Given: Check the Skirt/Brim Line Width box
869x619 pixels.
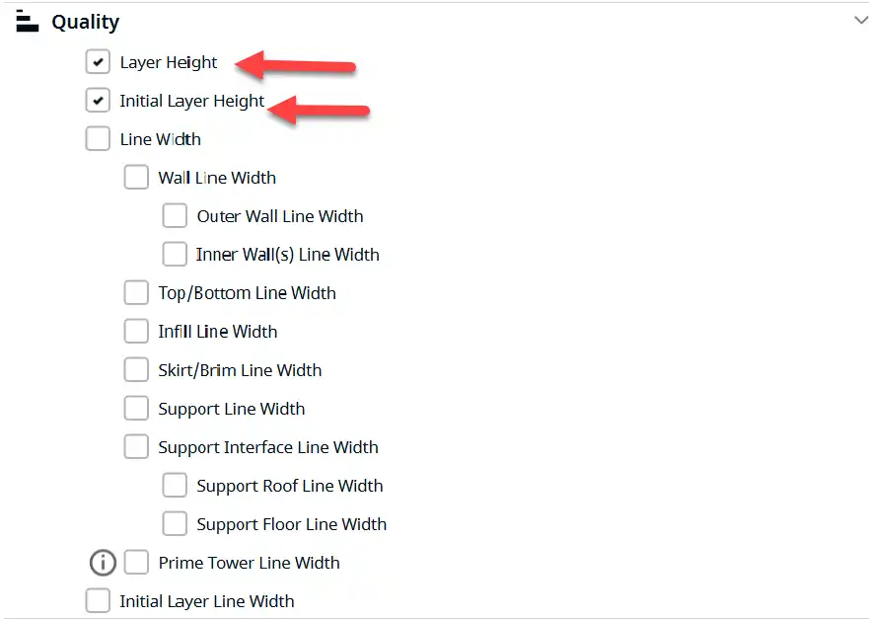Looking at the screenshot, I should (136, 369).
